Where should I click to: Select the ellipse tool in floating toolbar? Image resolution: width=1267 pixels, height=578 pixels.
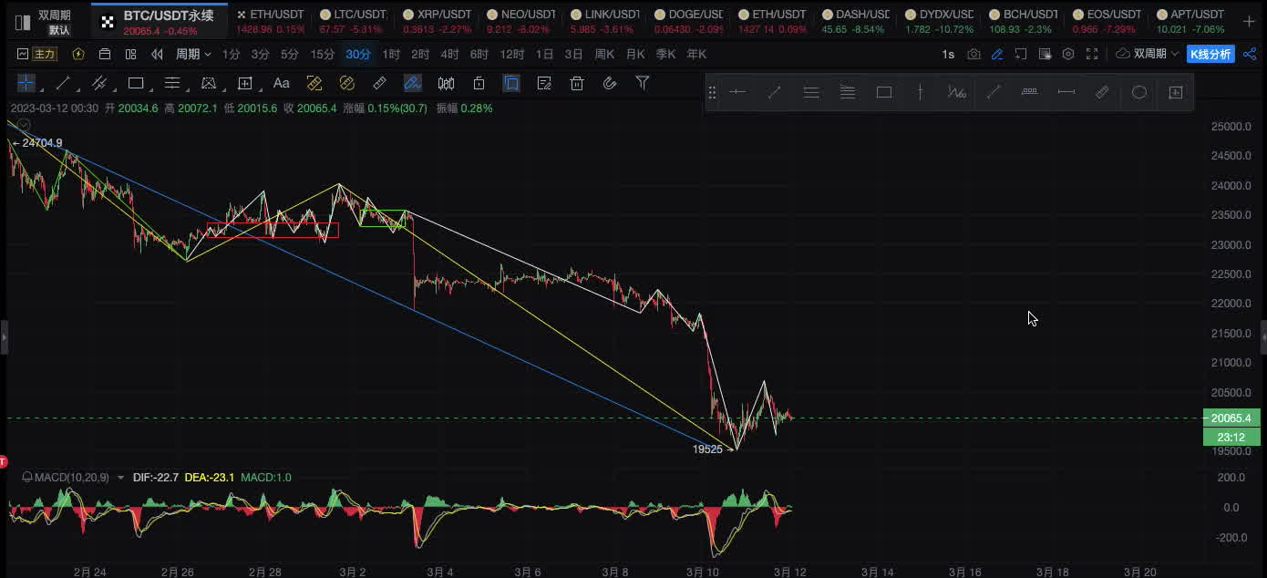(x=1138, y=92)
